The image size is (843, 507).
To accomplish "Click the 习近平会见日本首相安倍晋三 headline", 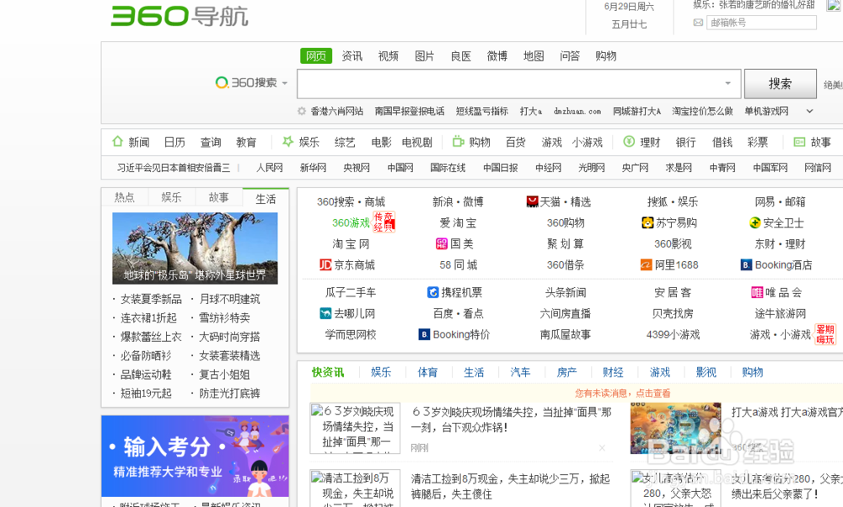I will coord(174,168).
